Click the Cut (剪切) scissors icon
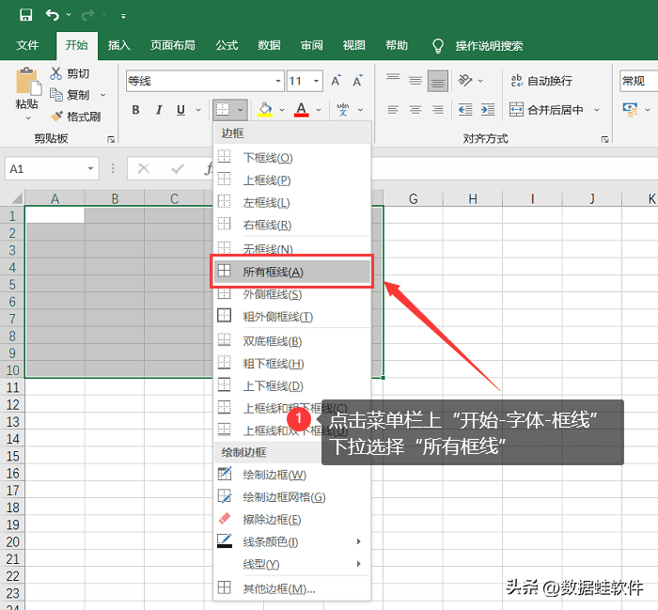658x610 pixels. pyautogui.click(x=56, y=73)
